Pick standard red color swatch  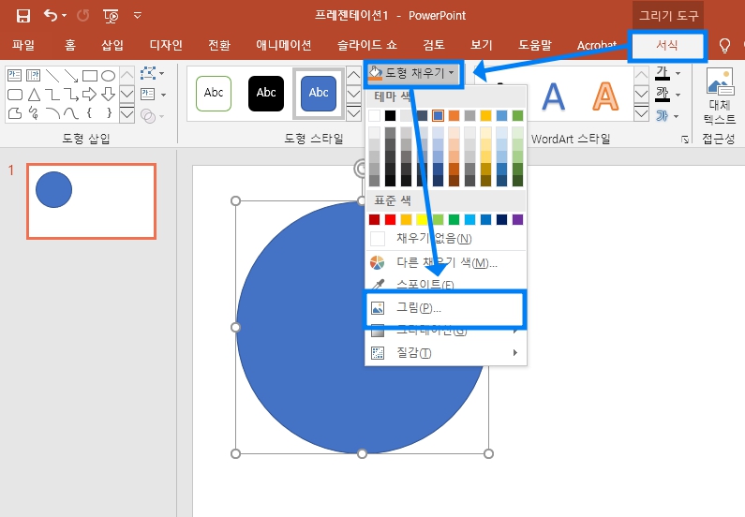coord(390,219)
